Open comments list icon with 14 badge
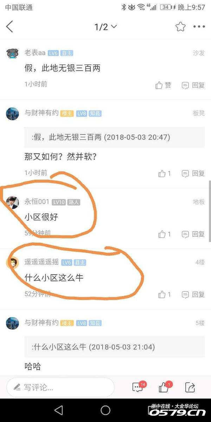The width and height of the screenshot is (211, 422). click(138, 387)
